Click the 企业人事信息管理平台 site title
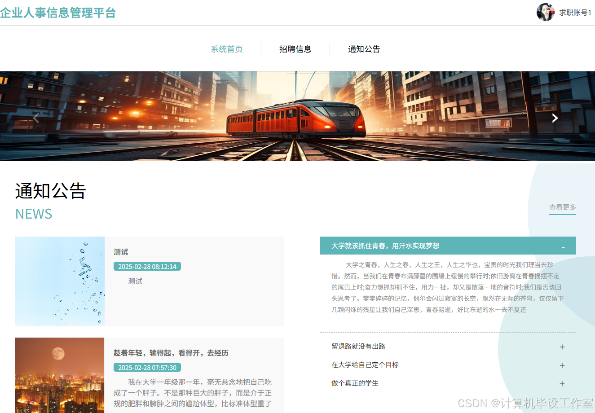 tap(58, 13)
